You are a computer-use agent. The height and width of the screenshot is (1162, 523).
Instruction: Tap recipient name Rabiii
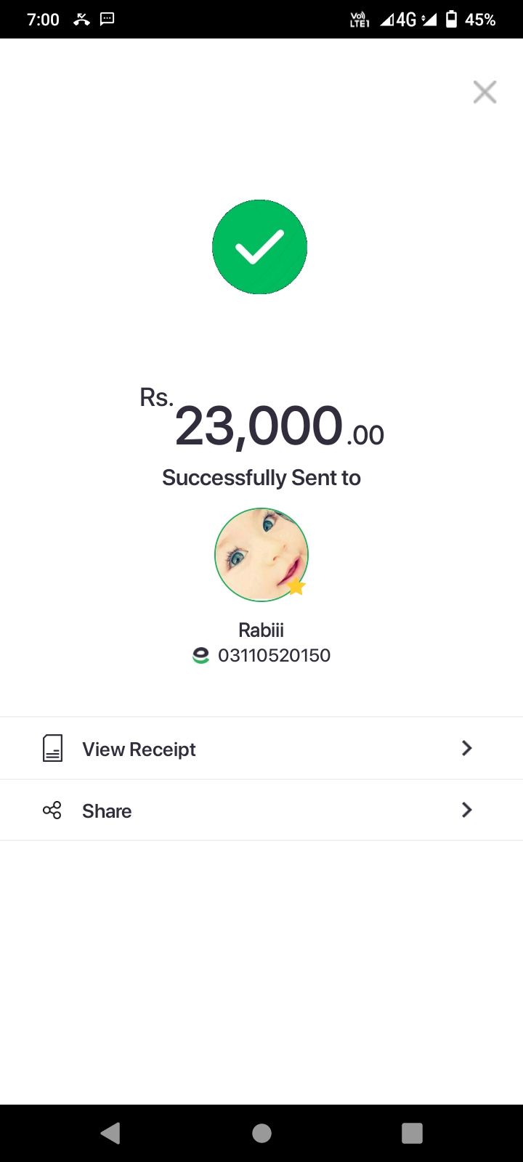tap(261, 630)
